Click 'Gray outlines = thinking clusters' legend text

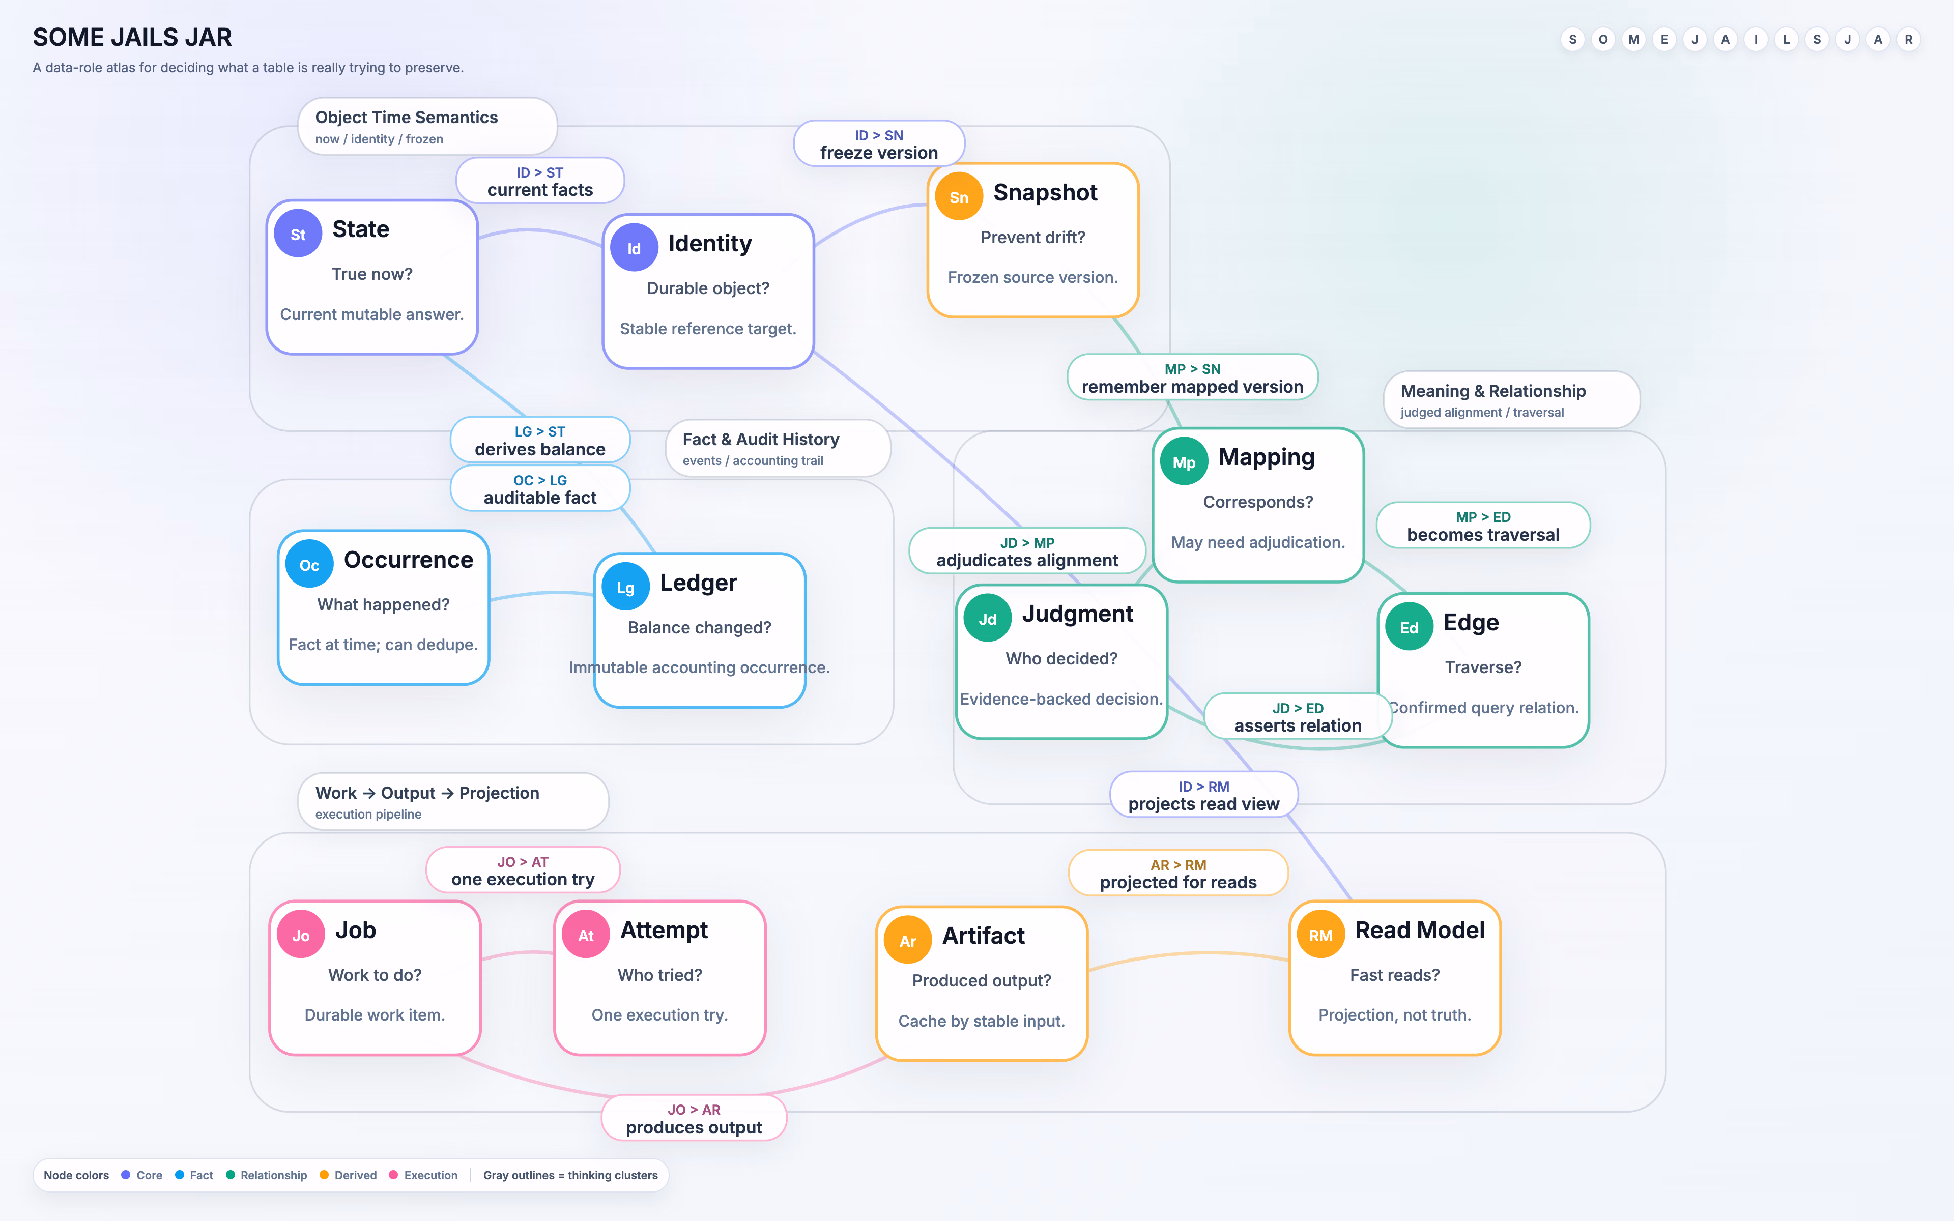(x=570, y=1175)
